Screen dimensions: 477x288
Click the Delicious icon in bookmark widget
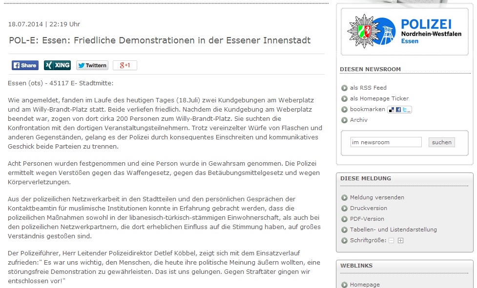click(392, 110)
